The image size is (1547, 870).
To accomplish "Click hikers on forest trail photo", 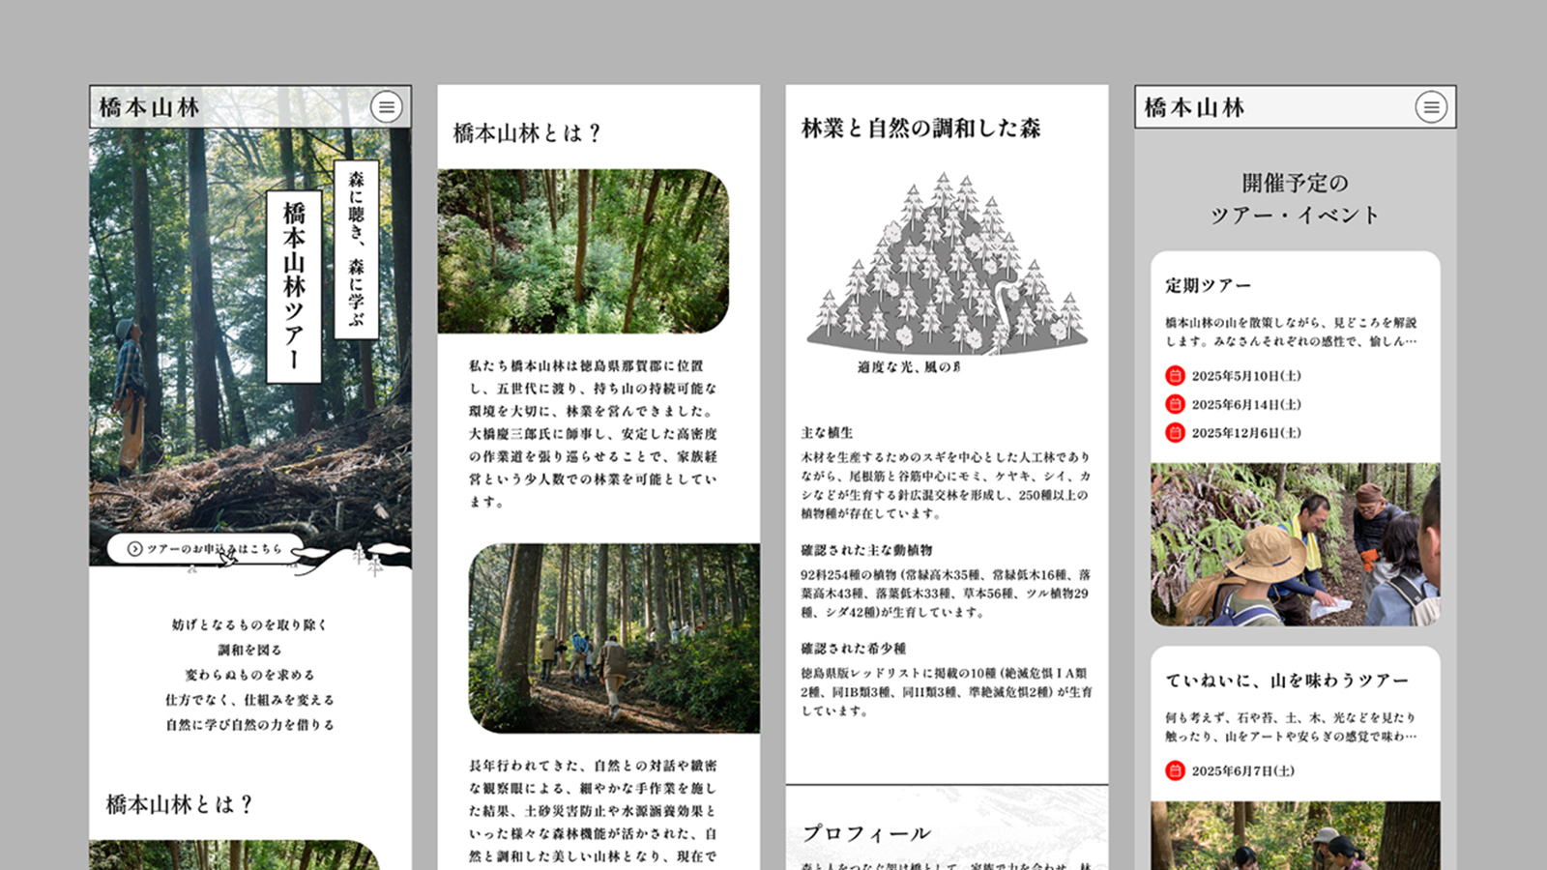I will click(614, 638).
